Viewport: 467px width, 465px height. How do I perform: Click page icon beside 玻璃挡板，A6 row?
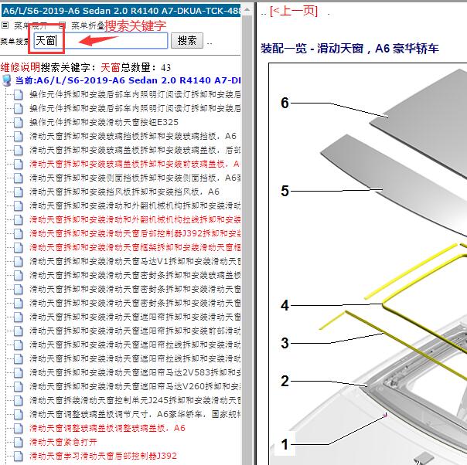point(18,136)
